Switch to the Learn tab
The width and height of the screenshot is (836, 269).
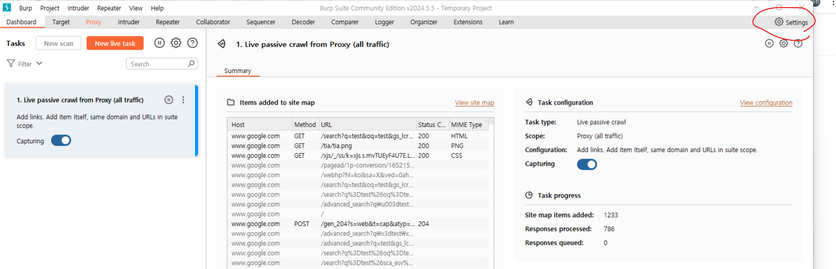point(506,22)
